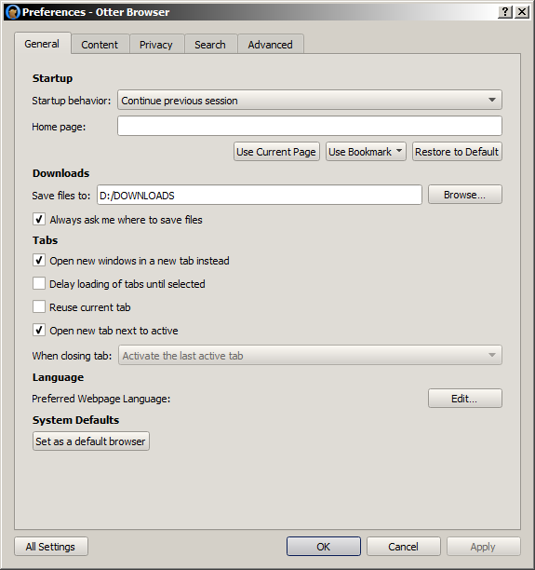Enable the Reuse current tab checkbox
Viewport: 535px width, 570px height.
pyautogui.click(x=39, y=306)
